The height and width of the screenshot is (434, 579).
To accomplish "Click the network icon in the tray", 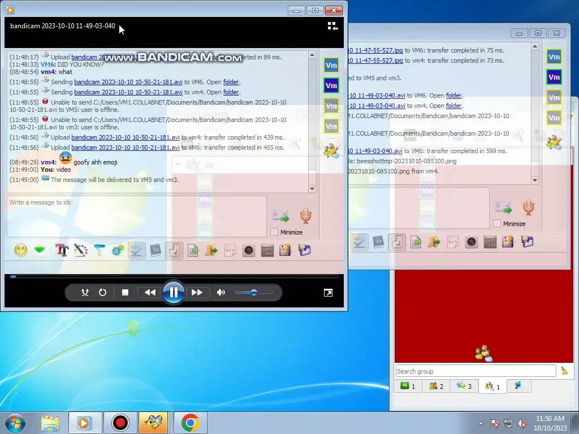I will [x=508, y=423].
